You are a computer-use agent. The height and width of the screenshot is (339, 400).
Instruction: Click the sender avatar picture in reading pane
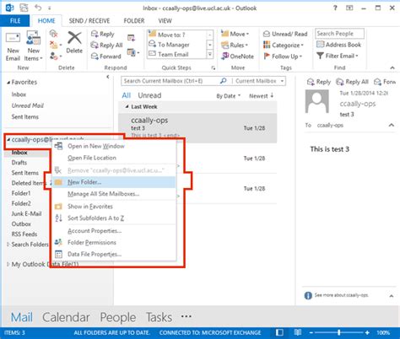click(x=317, y=101)
